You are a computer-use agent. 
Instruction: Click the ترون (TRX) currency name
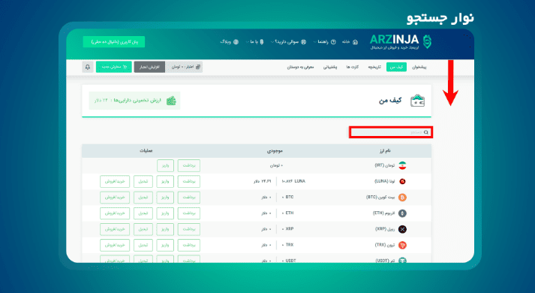[x=385, y=245]
